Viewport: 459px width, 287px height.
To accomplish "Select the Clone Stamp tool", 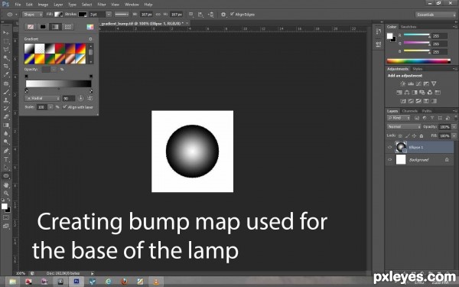I will 6,99.
